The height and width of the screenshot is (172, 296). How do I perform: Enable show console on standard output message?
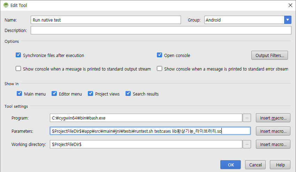pos(18,69)
